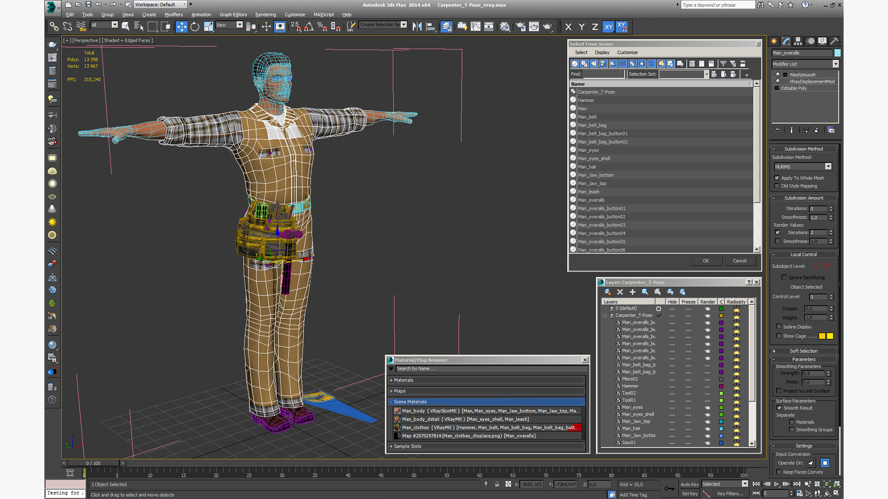Toggle the Angle Snap icon
This screenshot has height=499, width=888.
point(309,27)
